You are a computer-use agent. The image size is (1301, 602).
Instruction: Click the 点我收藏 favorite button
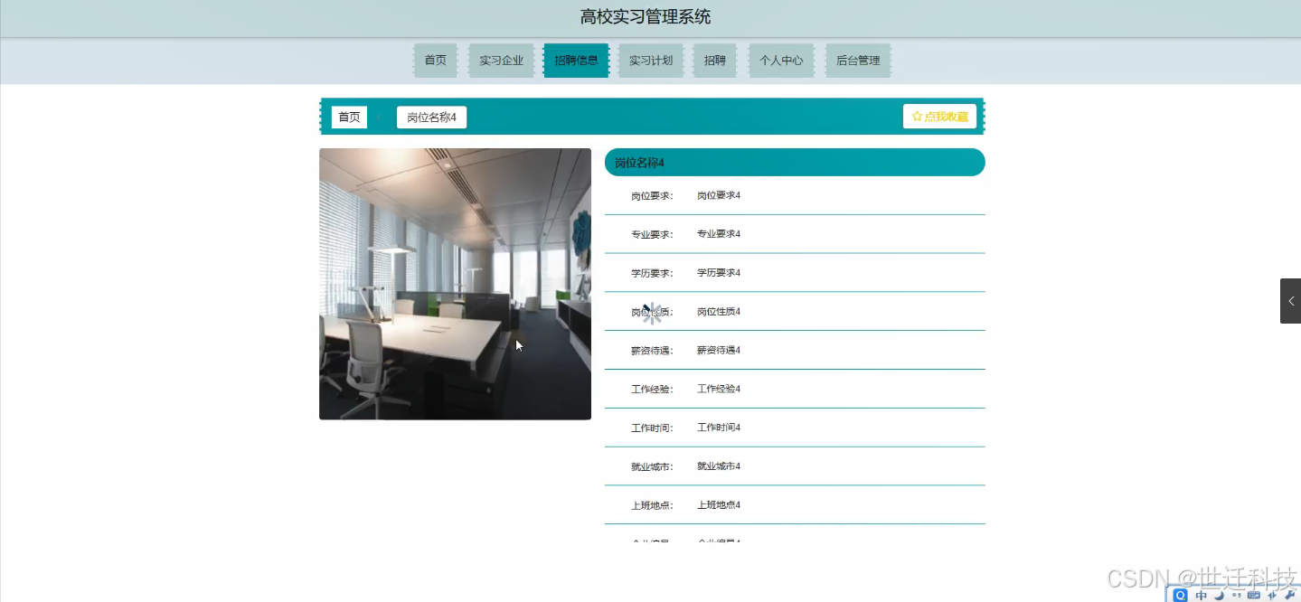click(939, 116)
